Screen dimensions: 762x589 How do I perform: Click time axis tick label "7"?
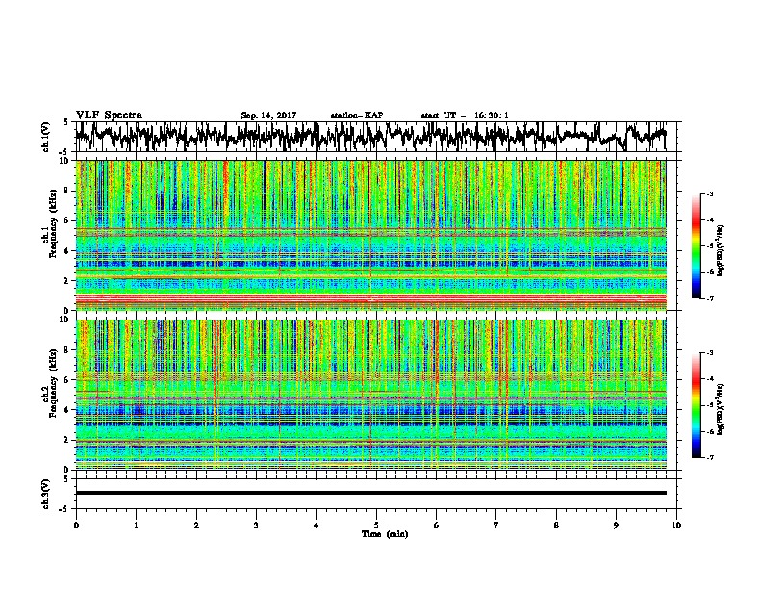496,525
